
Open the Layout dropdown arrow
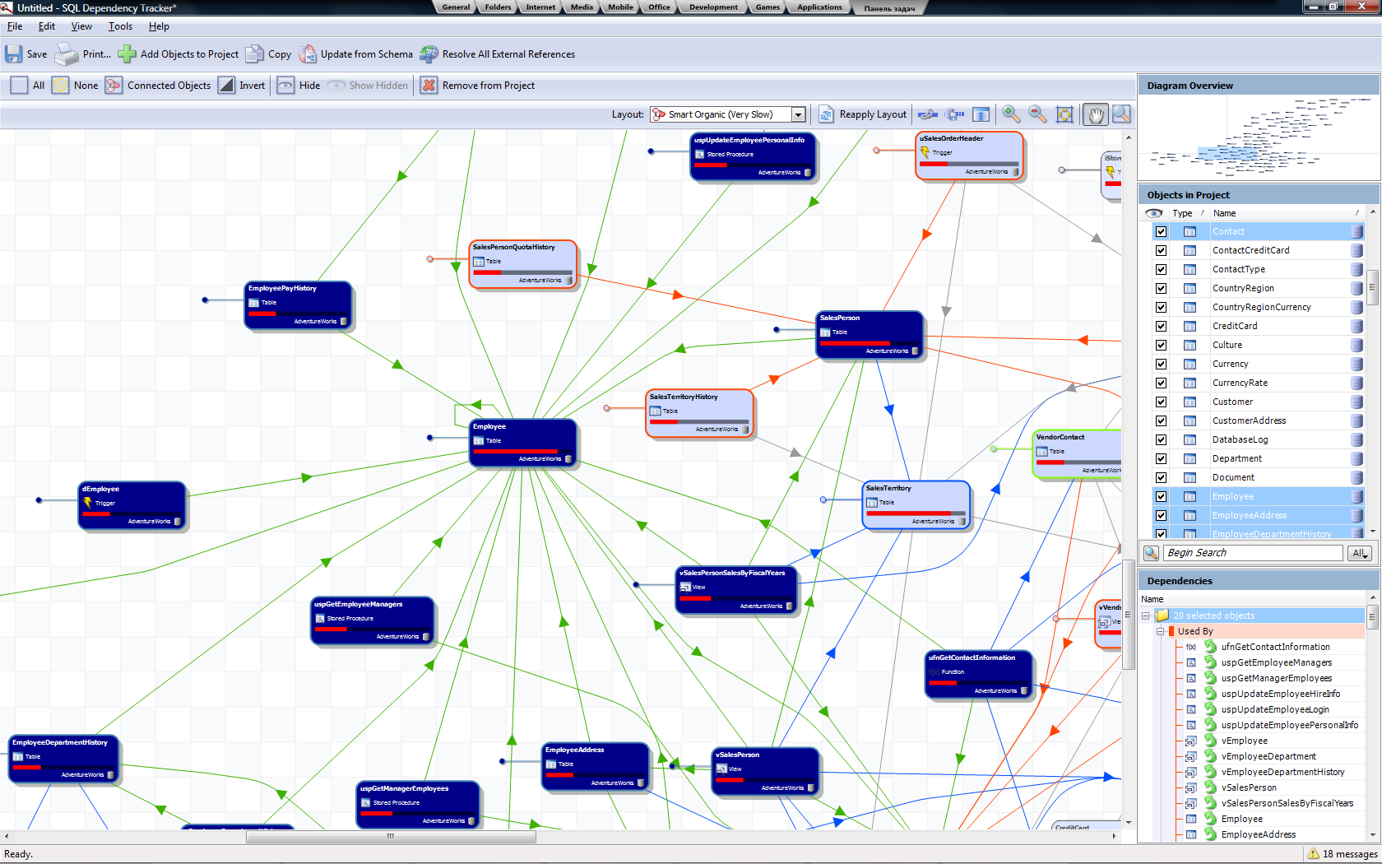click(x=798, y=114)
